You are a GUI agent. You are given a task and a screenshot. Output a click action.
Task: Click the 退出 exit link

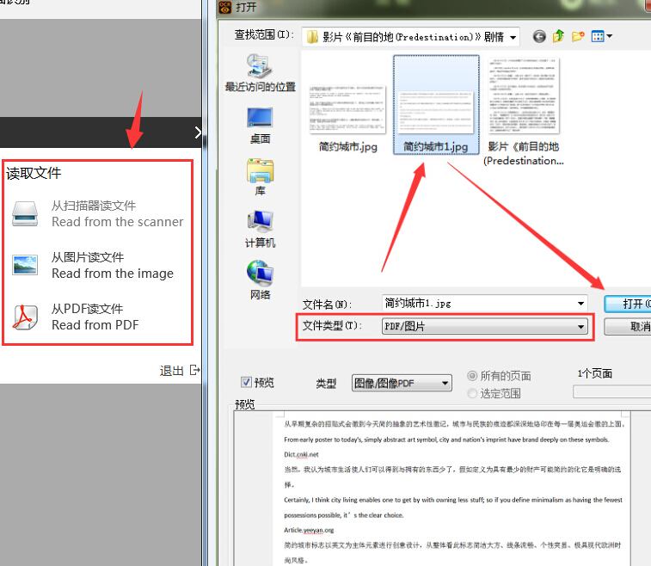click(x=171, y=371)
